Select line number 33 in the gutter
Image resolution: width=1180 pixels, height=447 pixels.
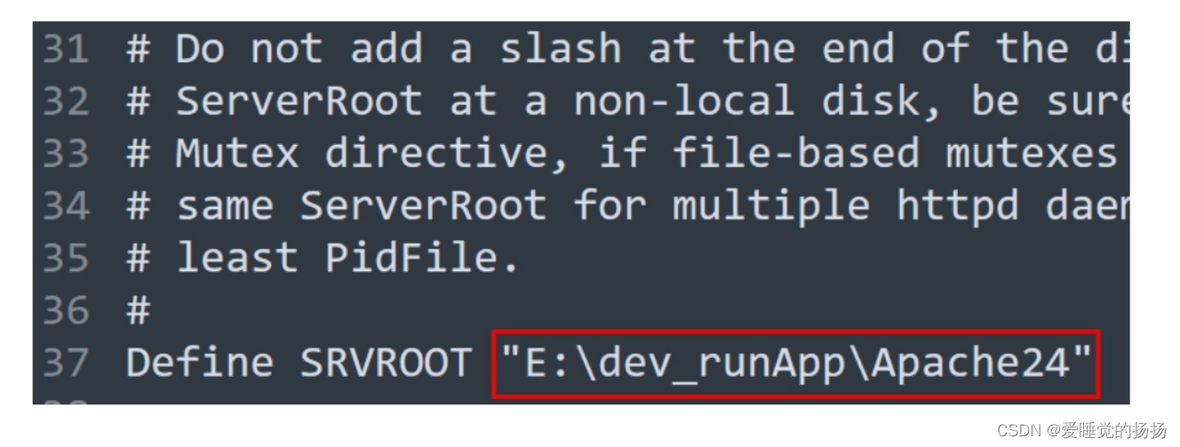[66, 155]
